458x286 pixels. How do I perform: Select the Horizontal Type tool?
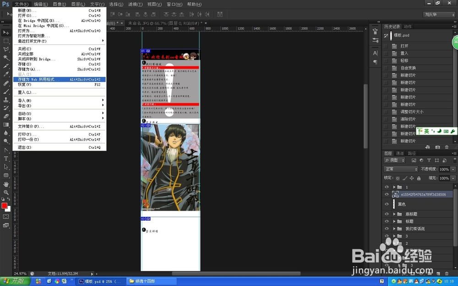pos(6,158)
